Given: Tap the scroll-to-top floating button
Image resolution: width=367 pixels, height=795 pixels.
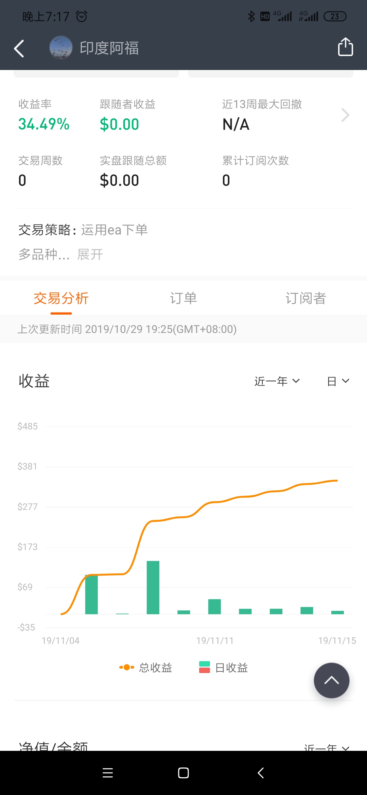Looking at the screenshot, I should point(331,680).
